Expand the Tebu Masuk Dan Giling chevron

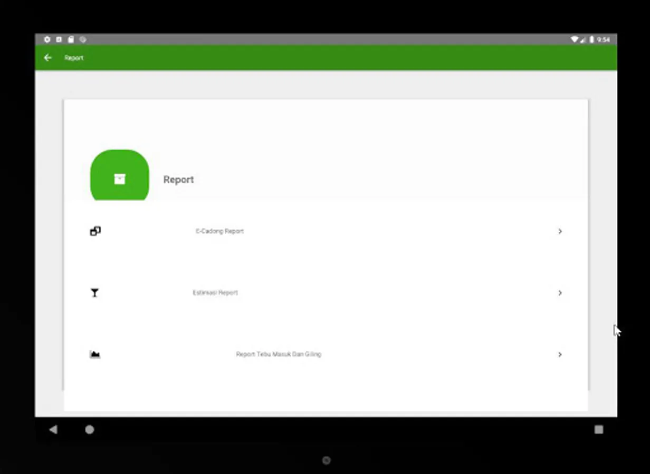[x=560, y=354]
